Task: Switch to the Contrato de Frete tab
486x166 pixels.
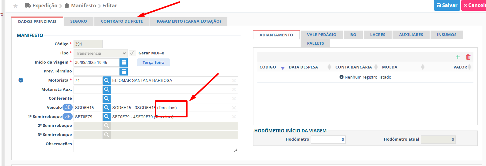Action: coord(122,21)
